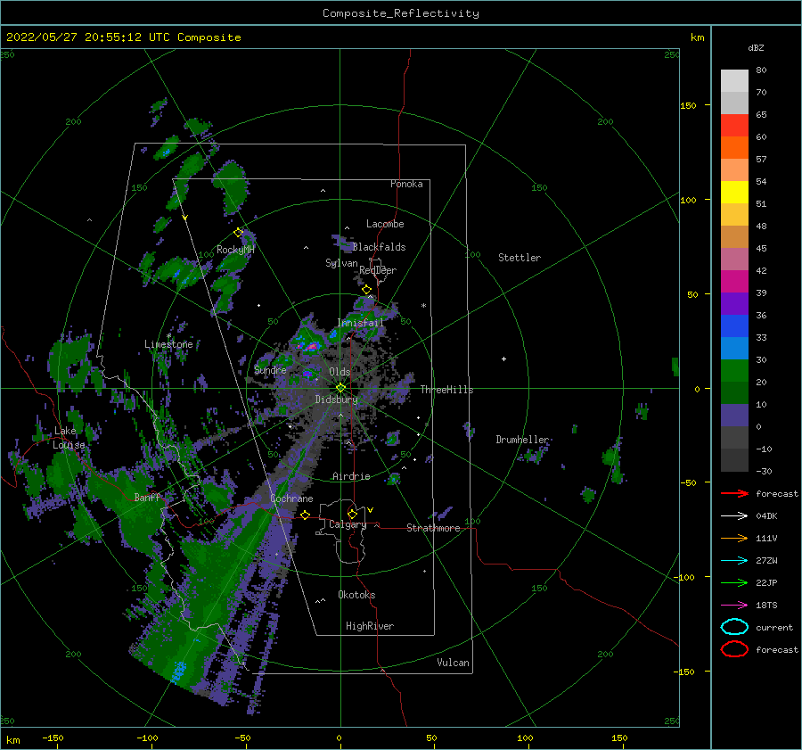The image size is (802, 750).
Task: Click the red forecast arrow legend icon
Action: coord(734,493)
